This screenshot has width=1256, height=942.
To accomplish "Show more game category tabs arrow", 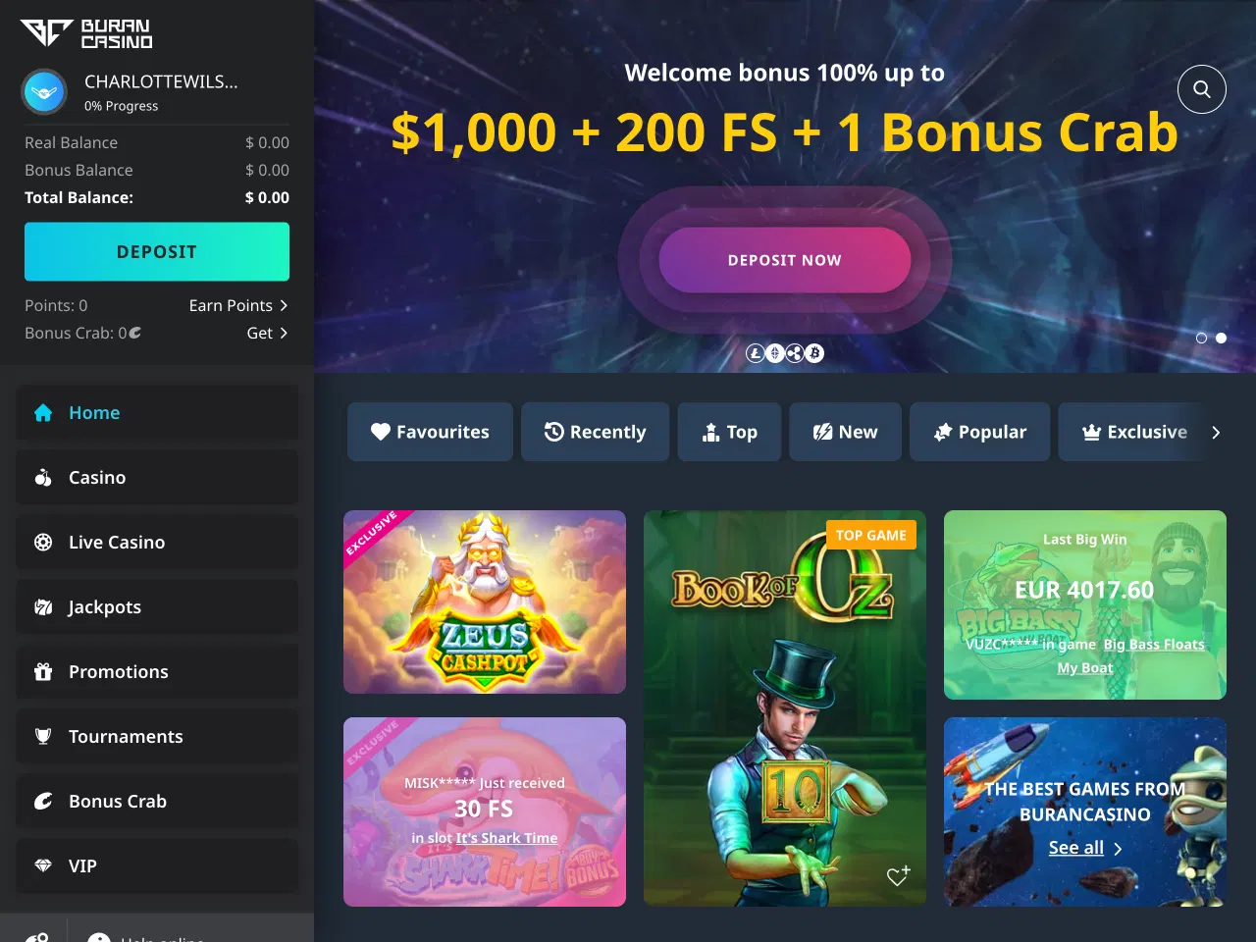I will [1216, 432].
